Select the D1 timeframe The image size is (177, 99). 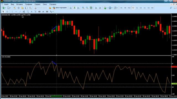145,8
